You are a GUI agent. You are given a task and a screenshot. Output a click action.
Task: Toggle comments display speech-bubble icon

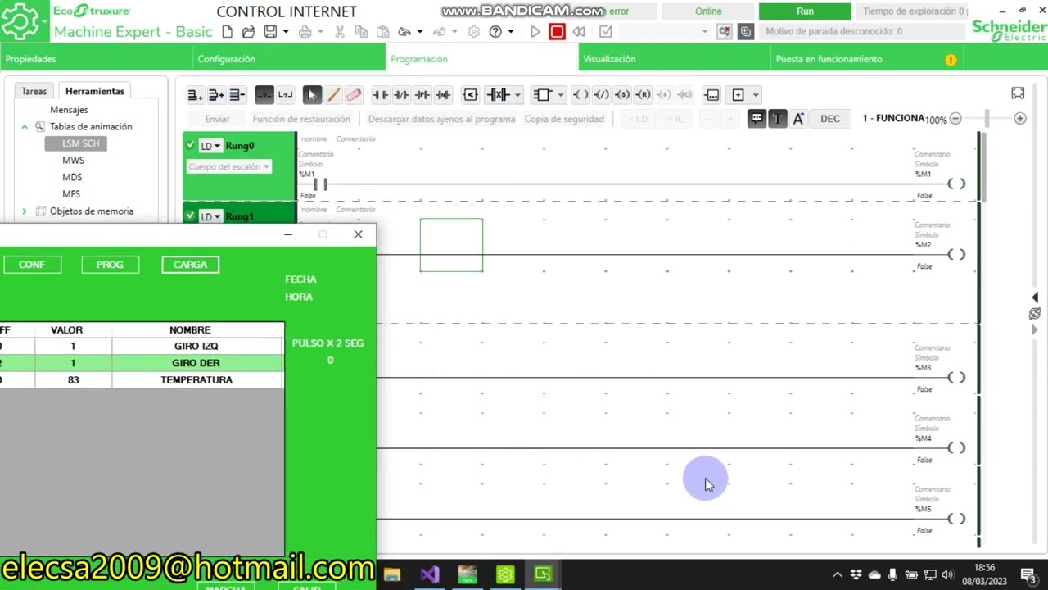(x=757, y=119)
